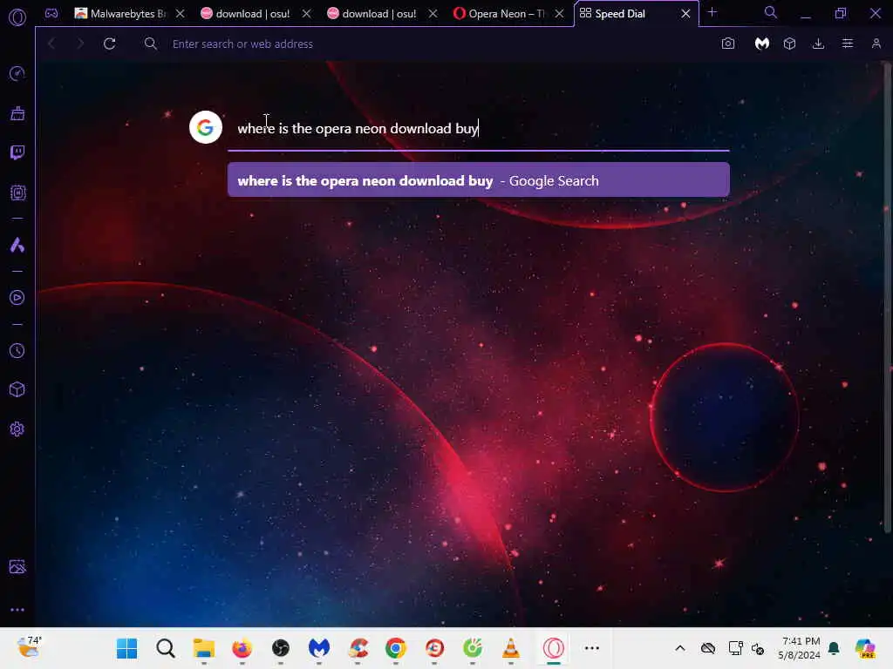893x669 pixels.
Task: Open Google Chrome from the taskbar
Action: pos(395,648)
